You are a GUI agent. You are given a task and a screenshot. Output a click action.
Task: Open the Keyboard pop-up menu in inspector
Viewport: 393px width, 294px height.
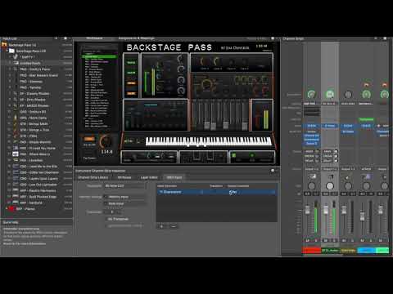tap(124, 186)
